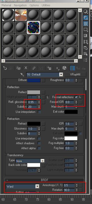Viewport: 92px width, 204px height.
Task: Toggle the Backlight icon
Action: point(86,18)
